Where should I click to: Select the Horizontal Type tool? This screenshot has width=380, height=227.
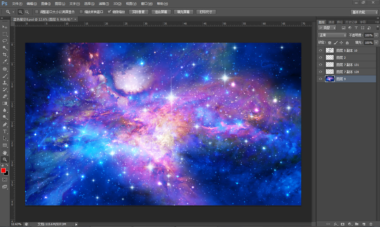(5, 131)
